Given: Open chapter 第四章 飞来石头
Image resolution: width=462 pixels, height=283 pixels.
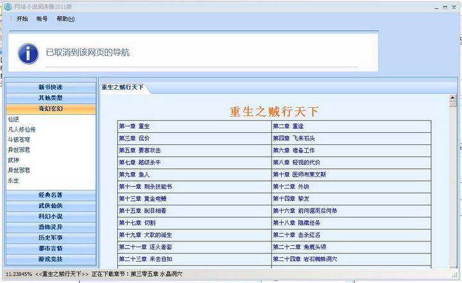Looking at the screenshot, I should (293, 138).
